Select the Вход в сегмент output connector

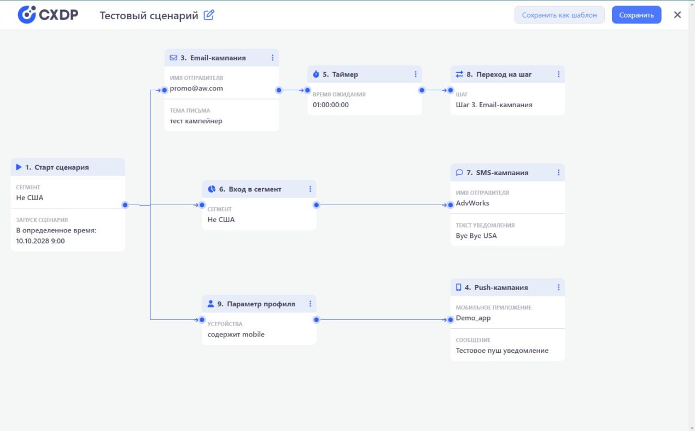tap(317, 205)
